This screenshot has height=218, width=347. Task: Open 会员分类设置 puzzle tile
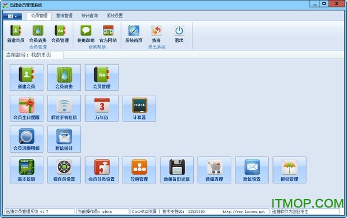coord(102,170)
